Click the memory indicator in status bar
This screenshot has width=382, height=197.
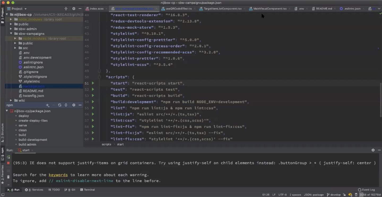(370, 195)
